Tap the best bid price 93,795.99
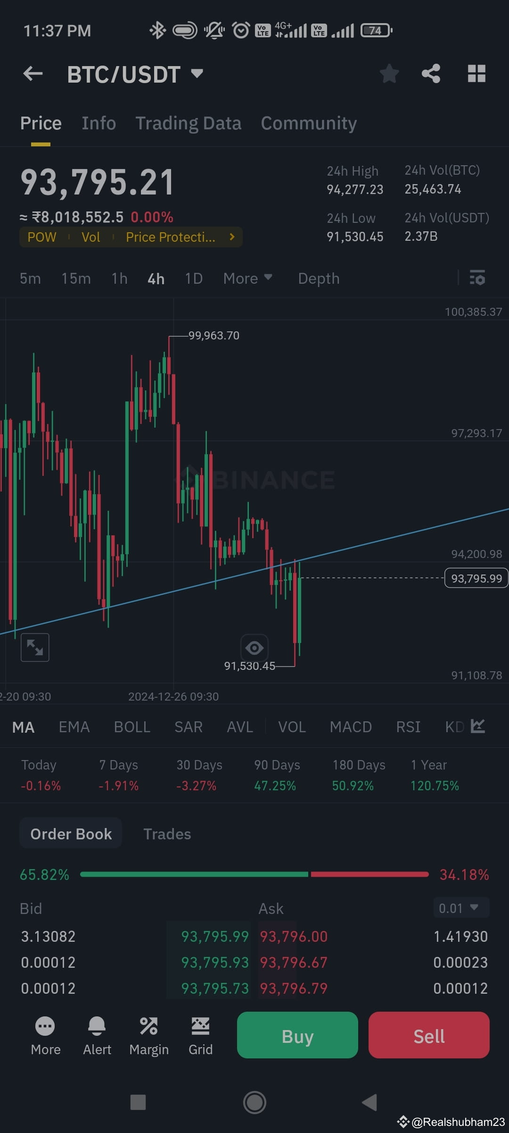Screen dimensions: 509x1133 [x=215, y=936]
